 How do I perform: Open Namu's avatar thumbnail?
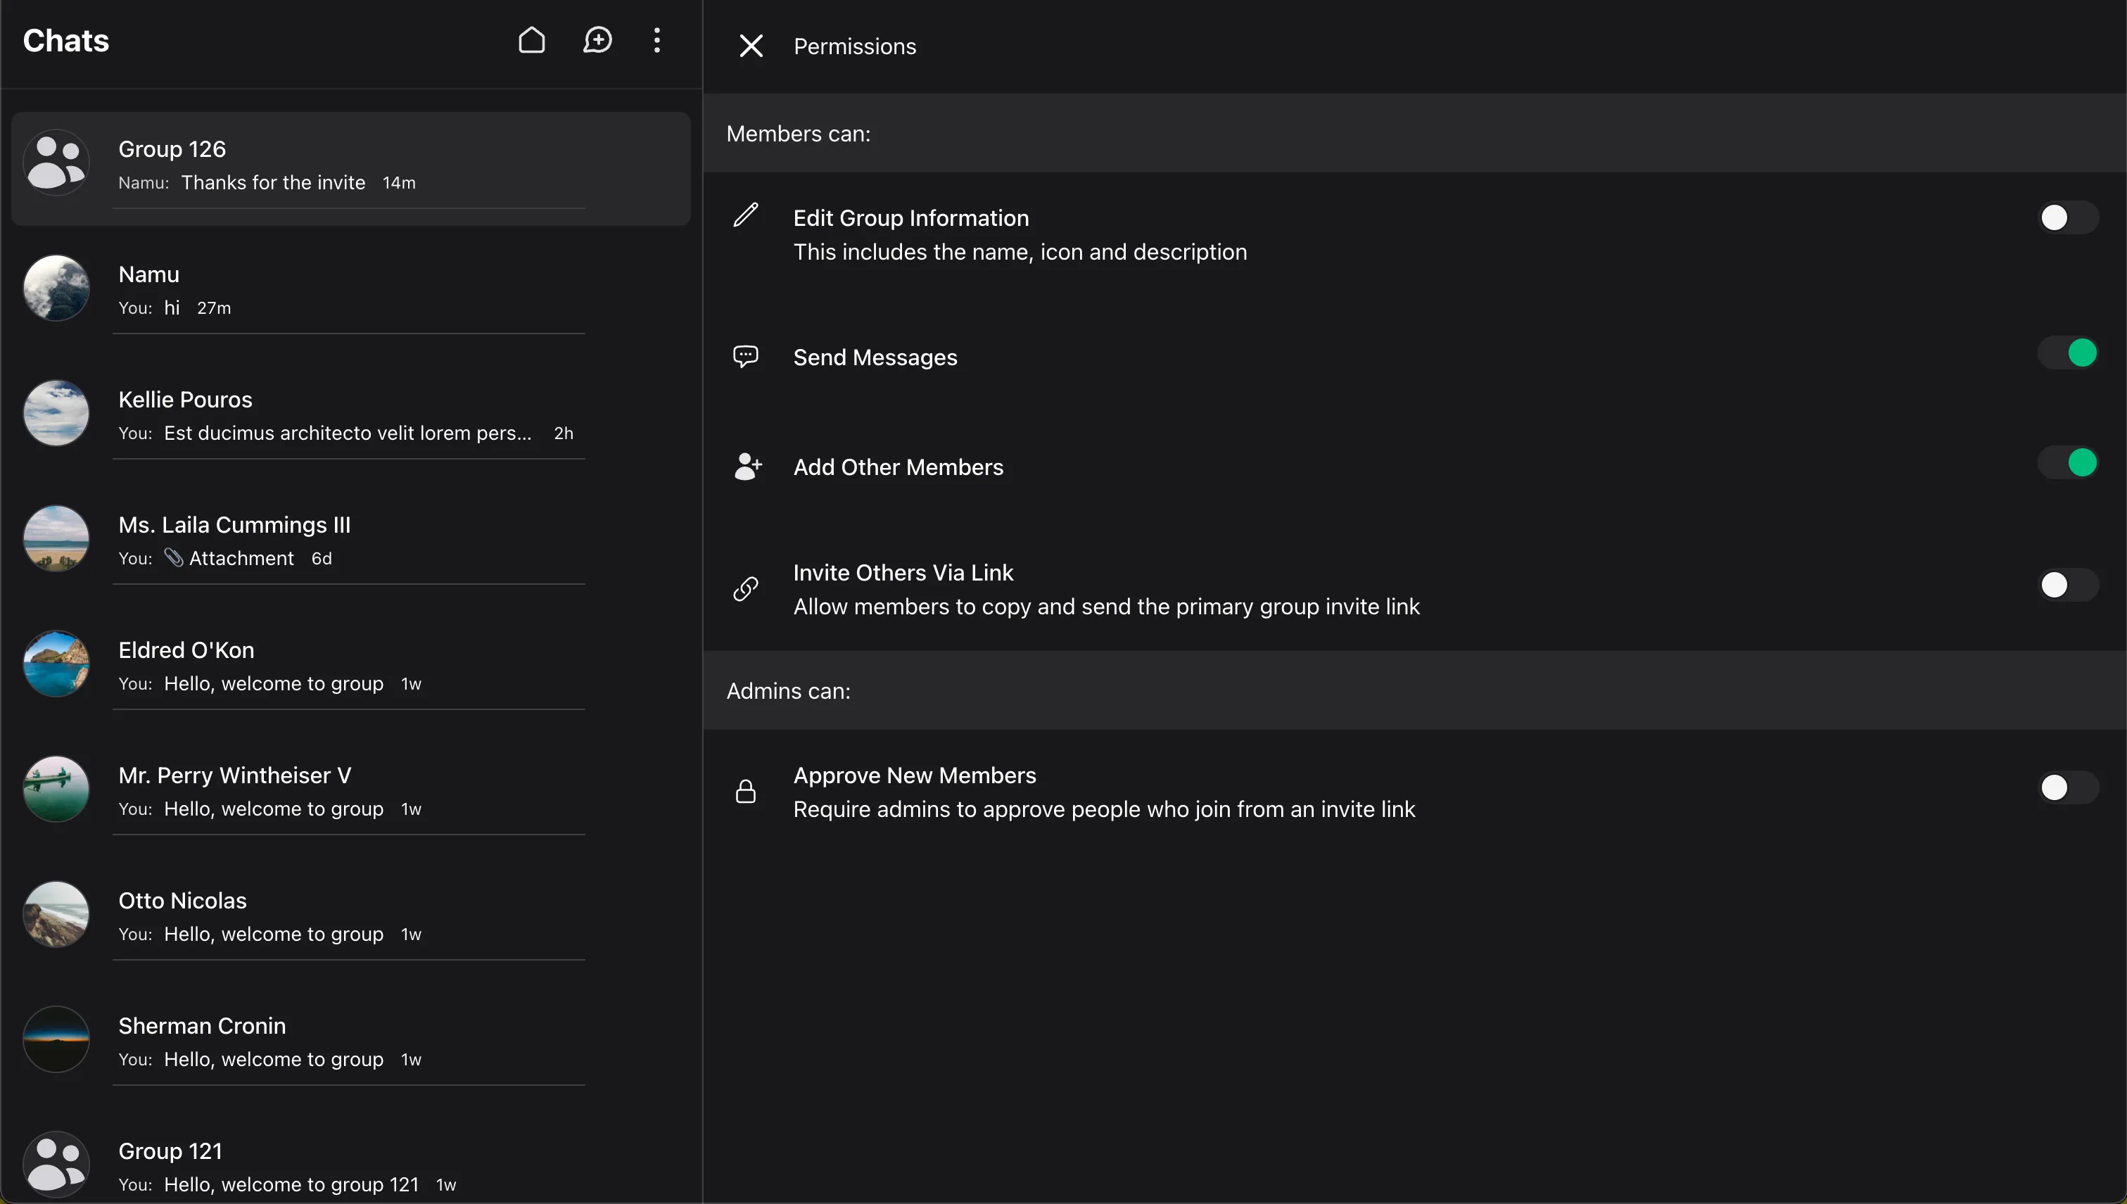click(56, 288)
